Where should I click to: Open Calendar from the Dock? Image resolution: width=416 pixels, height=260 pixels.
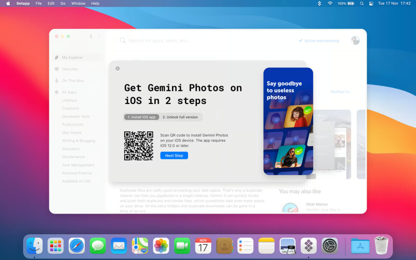tap(203, 246)
